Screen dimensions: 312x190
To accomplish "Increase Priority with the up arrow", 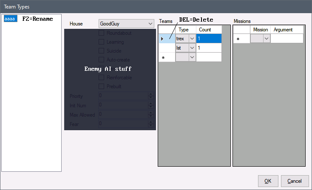I will (151, 94).
